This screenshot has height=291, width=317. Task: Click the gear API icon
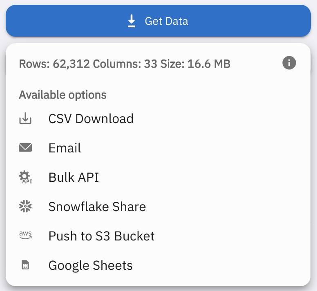click(x=25, y=177)
